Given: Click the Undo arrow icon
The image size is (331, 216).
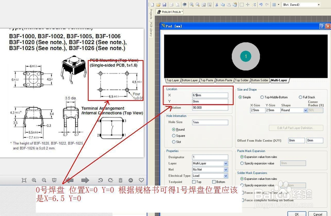Looking at the screenshot, I should (x=261, y=5).
